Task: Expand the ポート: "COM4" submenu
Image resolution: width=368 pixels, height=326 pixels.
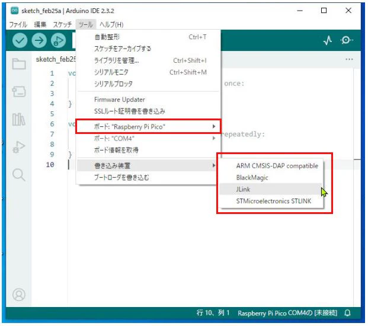Action: [x=149, y=139]
